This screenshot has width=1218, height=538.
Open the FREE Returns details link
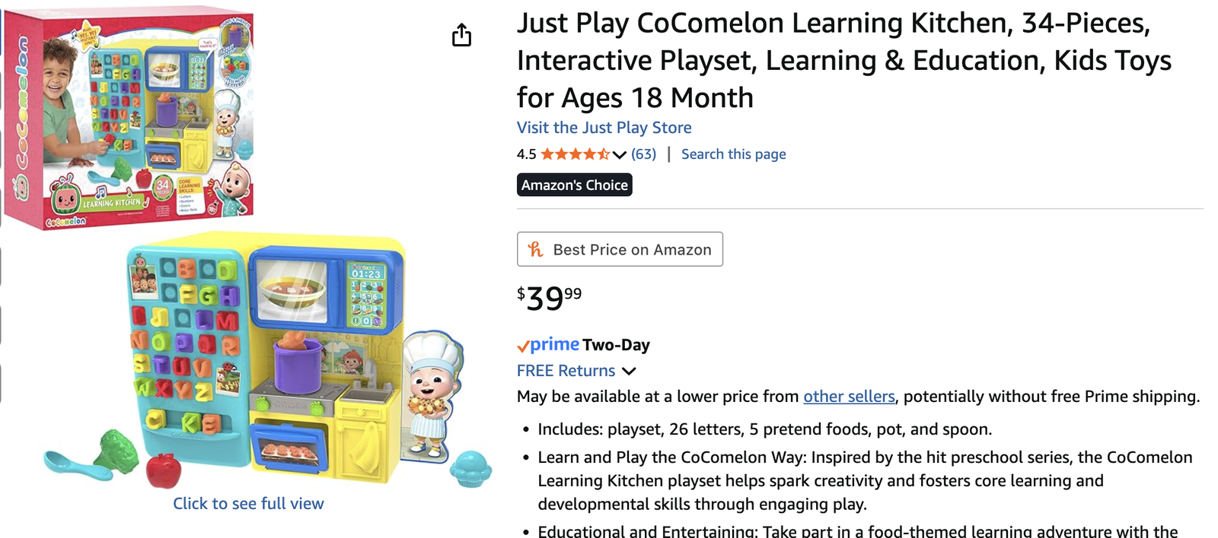pos(566,371)
